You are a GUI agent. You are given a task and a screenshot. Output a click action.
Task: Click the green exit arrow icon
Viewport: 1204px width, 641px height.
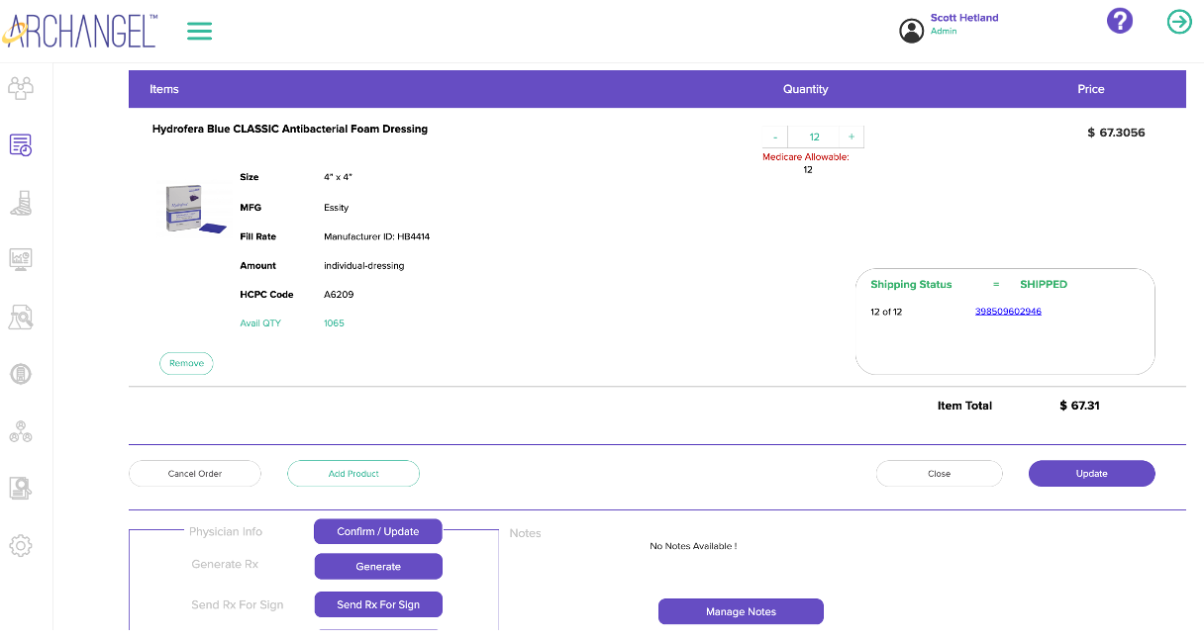[1178, 20]
